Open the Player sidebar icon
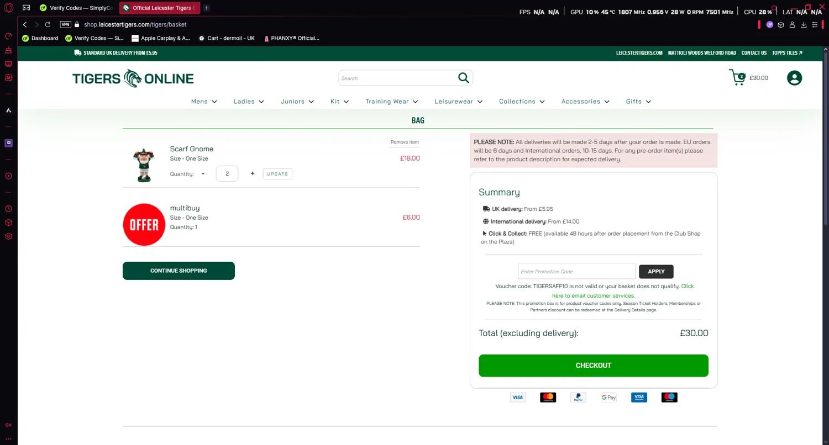Image resolution: width=829 pixels, height=445 pixels. pyautogui.click(x=8, y=176)
